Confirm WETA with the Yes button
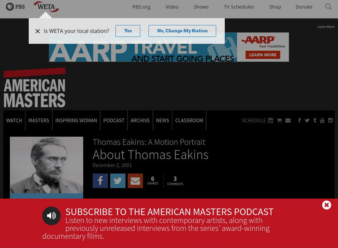 coord(128,31)
